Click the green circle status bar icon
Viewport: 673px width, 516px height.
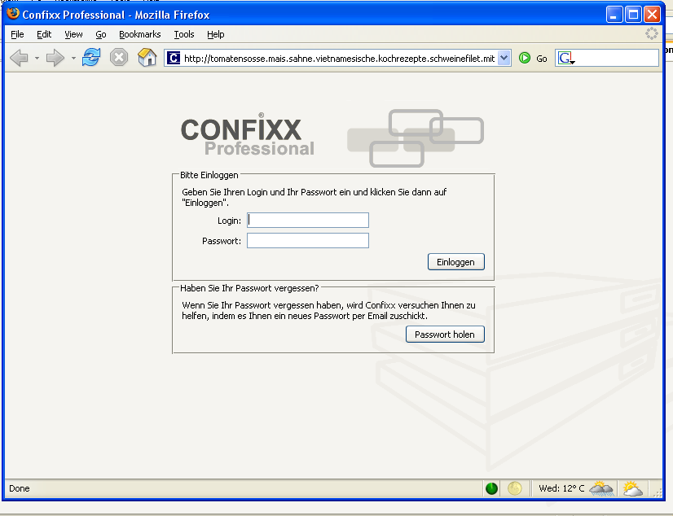point(491,488)
